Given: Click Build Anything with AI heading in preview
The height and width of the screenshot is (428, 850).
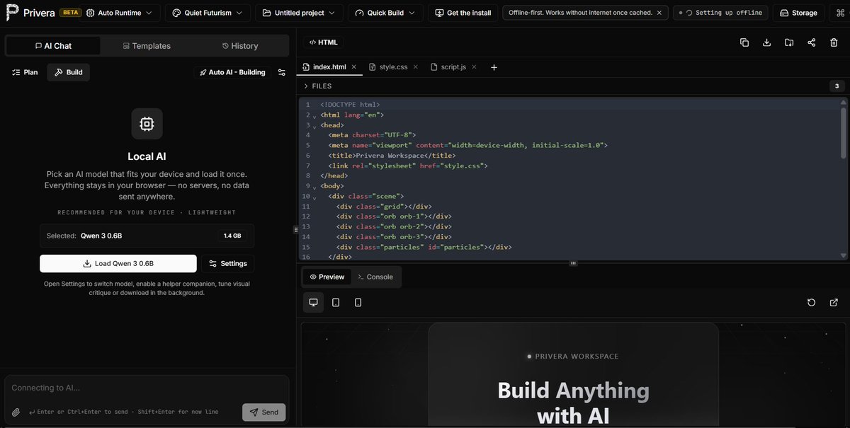Looking at the screenshot, I should pos(573,403).
